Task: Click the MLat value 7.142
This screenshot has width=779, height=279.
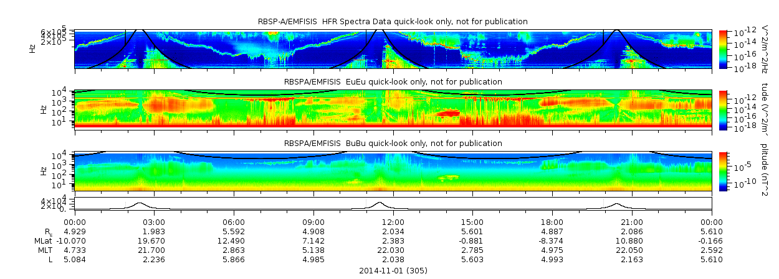Action: (313, 241)
